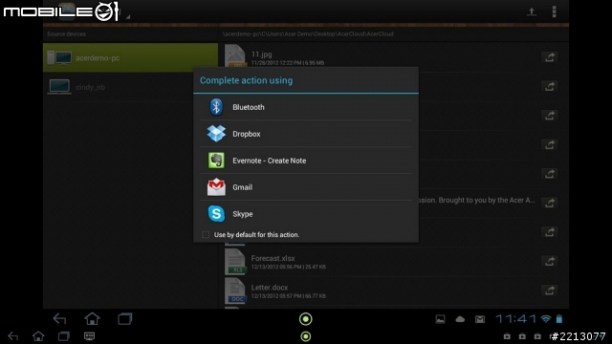Share the Letter.docx file
Viewport: 612px width, 344px height.
pyautogui.click(x=550, y=290)
